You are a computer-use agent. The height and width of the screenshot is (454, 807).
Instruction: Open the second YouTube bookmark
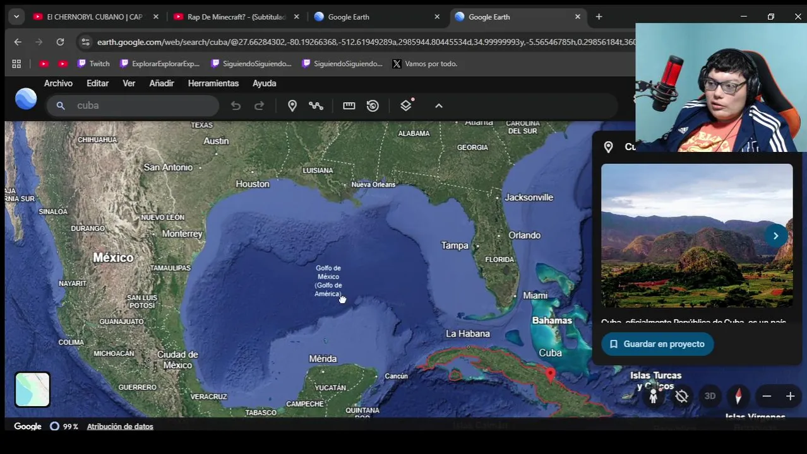[x=63, y=64]
